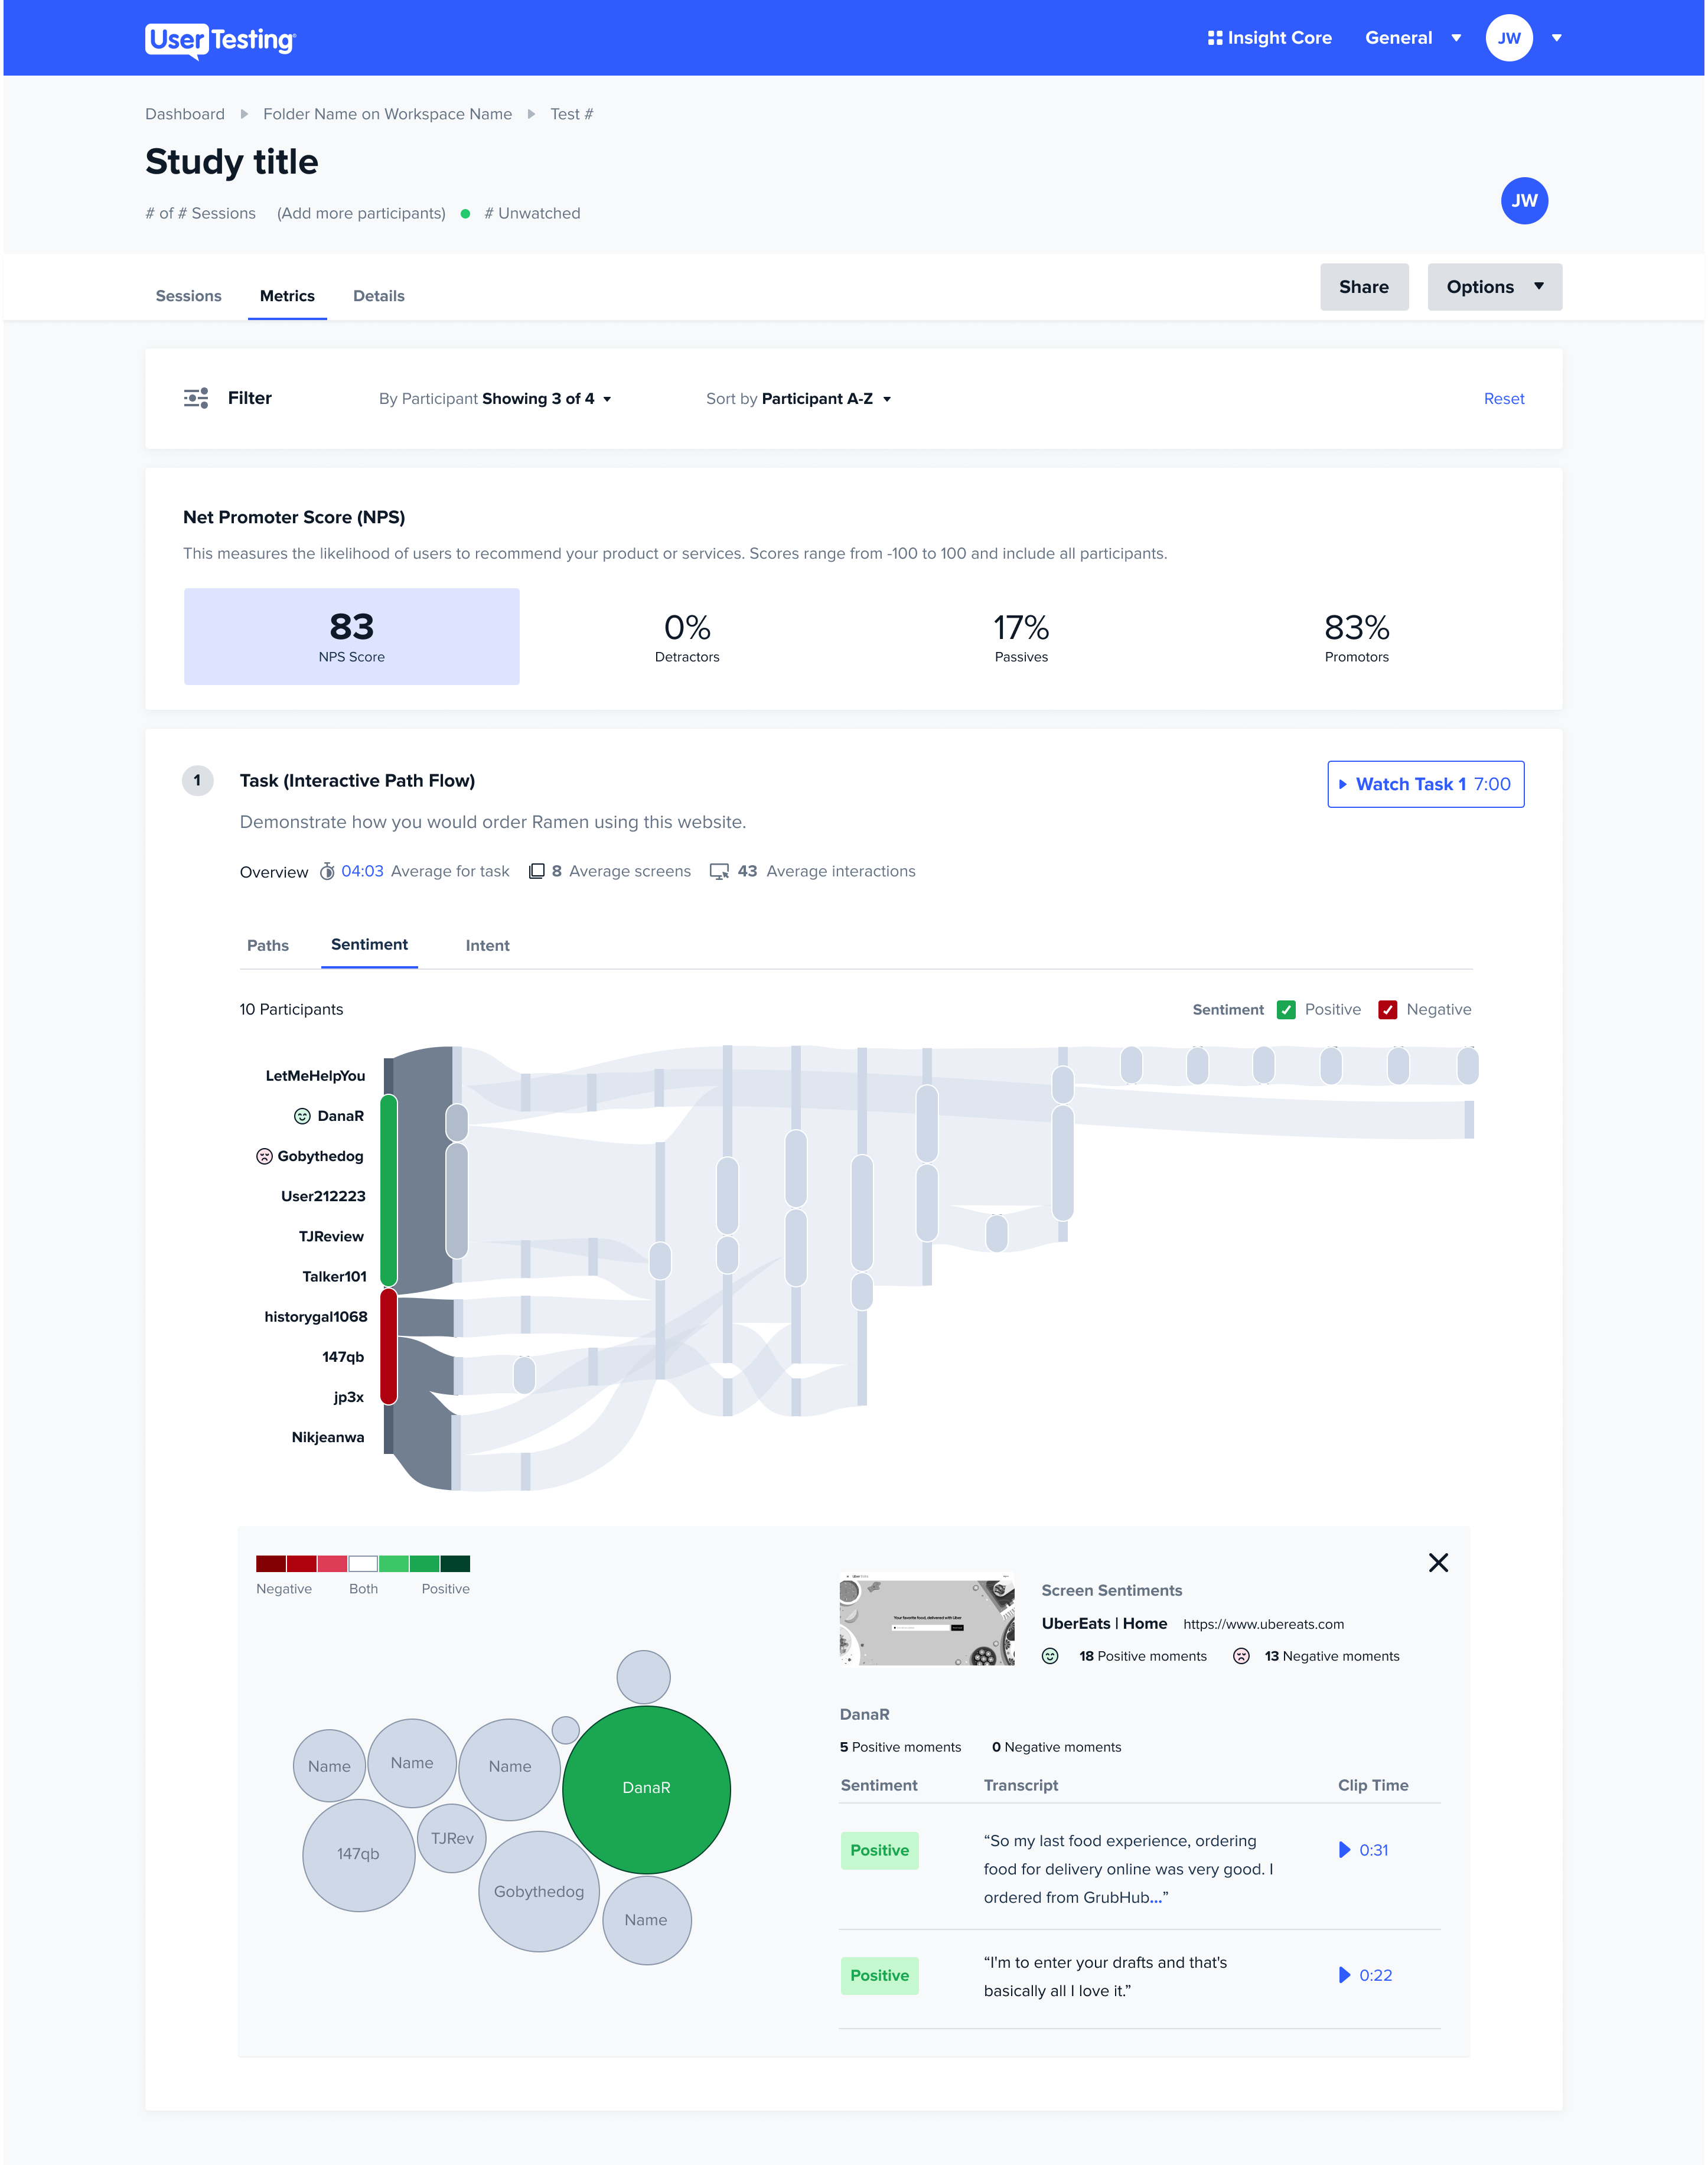Switch to the Sessions tab
This screenshot has height=2165, width=1708.
pos(188,296)
